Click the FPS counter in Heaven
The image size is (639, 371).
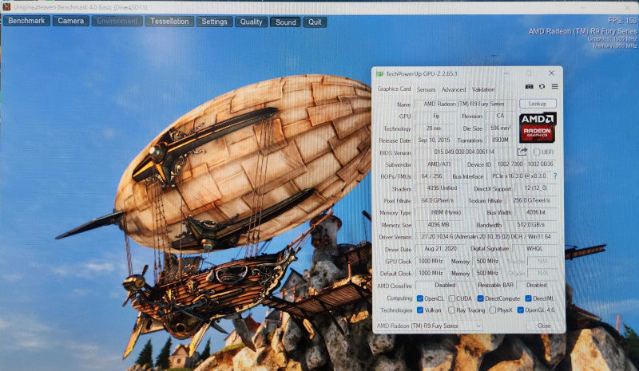(622, 21)
